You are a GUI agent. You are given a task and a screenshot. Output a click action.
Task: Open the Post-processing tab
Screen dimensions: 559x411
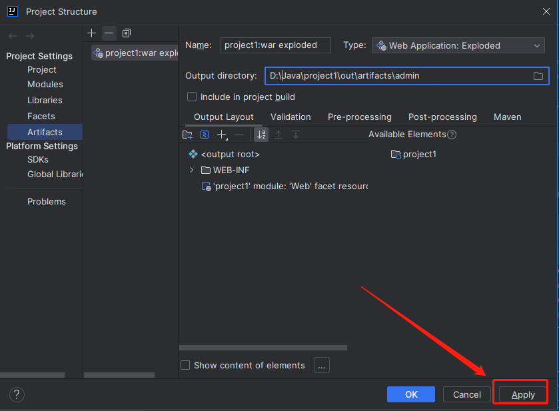pos(442,117)
